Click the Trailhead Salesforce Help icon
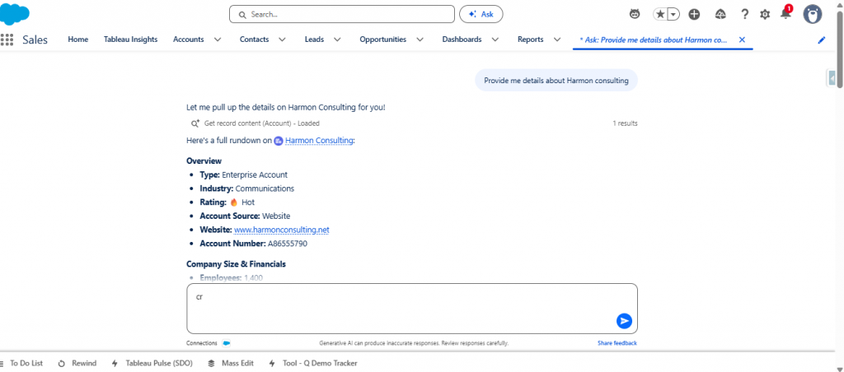Image resolution: width=844 pixels, height=372 pixels. point(720,15)
